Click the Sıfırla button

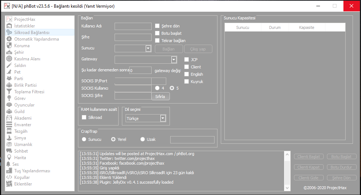(160, 97)
